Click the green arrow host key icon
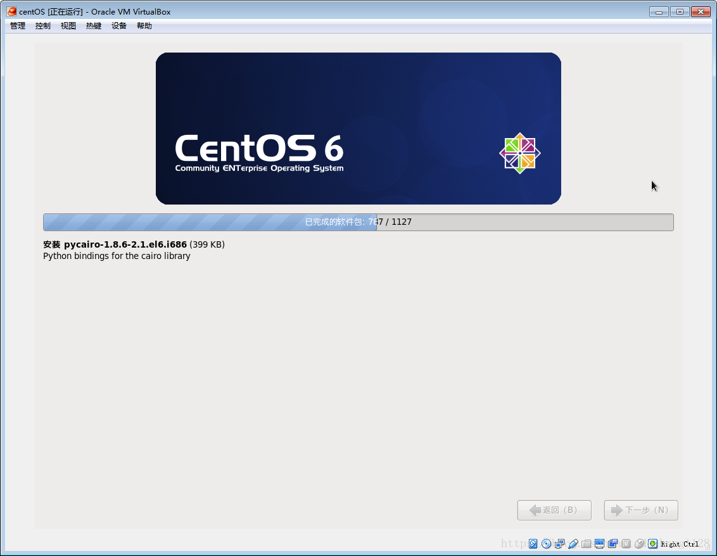Viewport: 717px width, 556px height. pos(652,544)
